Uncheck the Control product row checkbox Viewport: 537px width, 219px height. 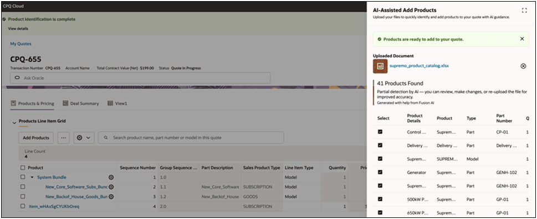pyautogui.click(x=380, y=132)
